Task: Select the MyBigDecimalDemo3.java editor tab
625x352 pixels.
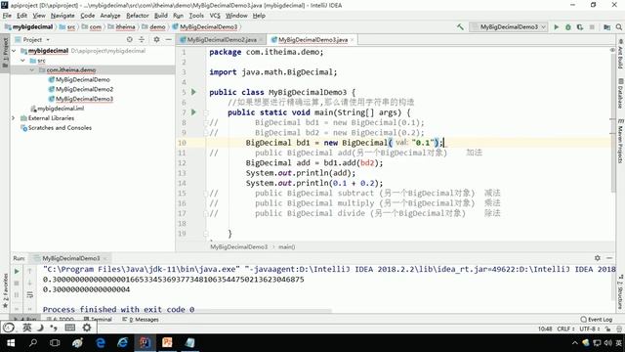Action: pyautogui.click(x=312, y=39)
